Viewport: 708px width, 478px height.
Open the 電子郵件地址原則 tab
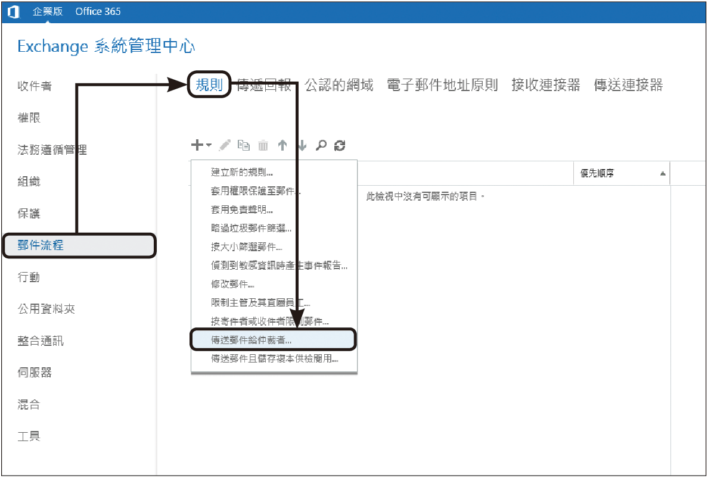tap(442, 85)
